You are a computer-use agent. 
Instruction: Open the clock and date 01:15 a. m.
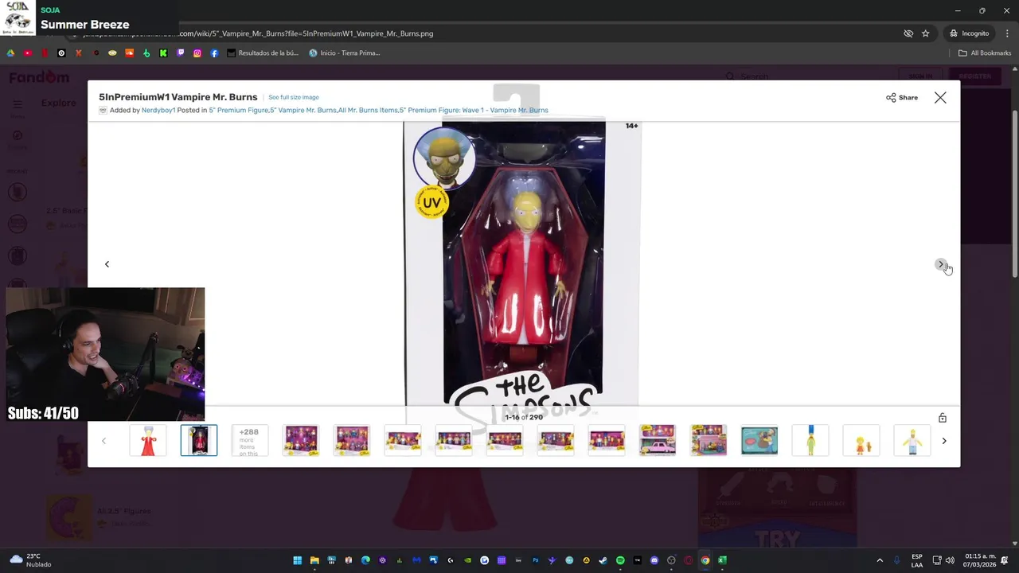tap(980, 560)
